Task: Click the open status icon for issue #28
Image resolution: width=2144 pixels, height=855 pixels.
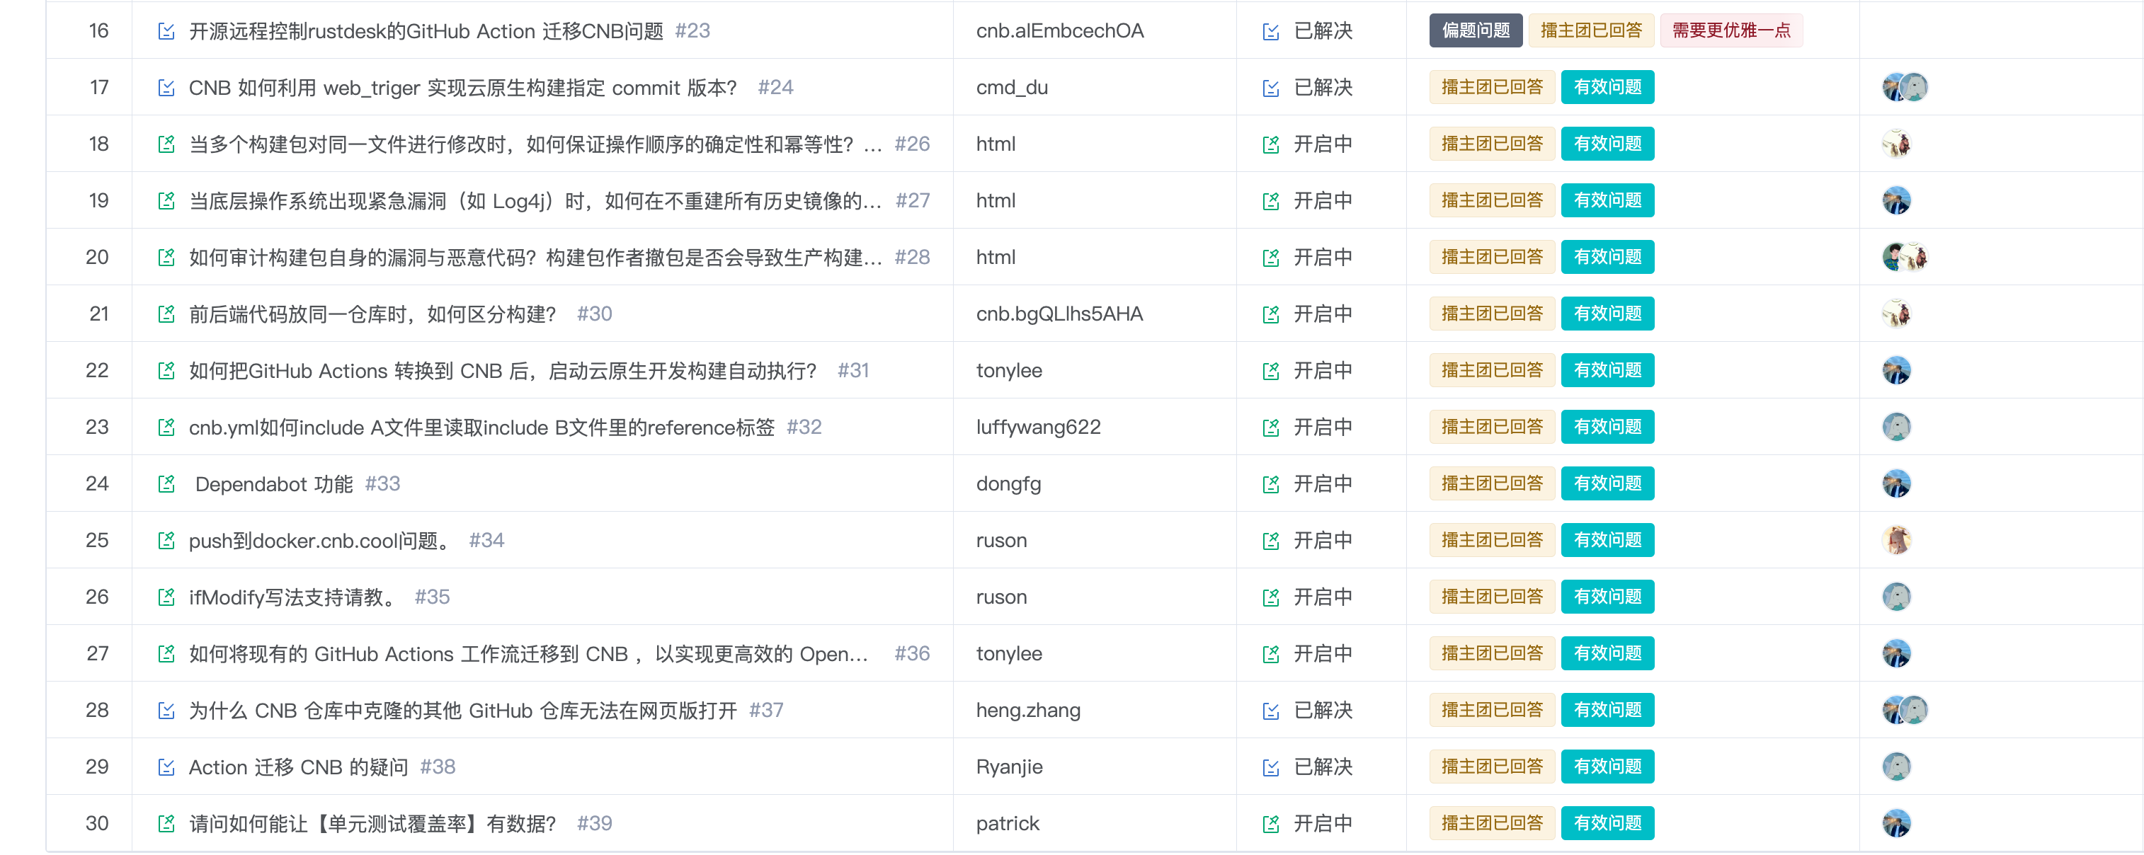Action: coord(1271,257)
